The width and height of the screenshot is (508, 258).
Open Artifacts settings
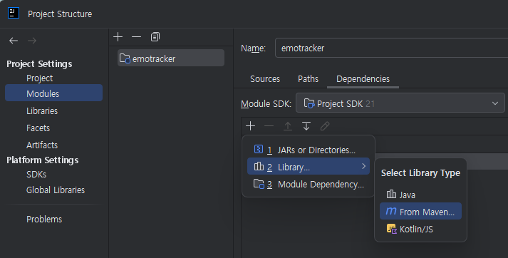coord(42,145)
